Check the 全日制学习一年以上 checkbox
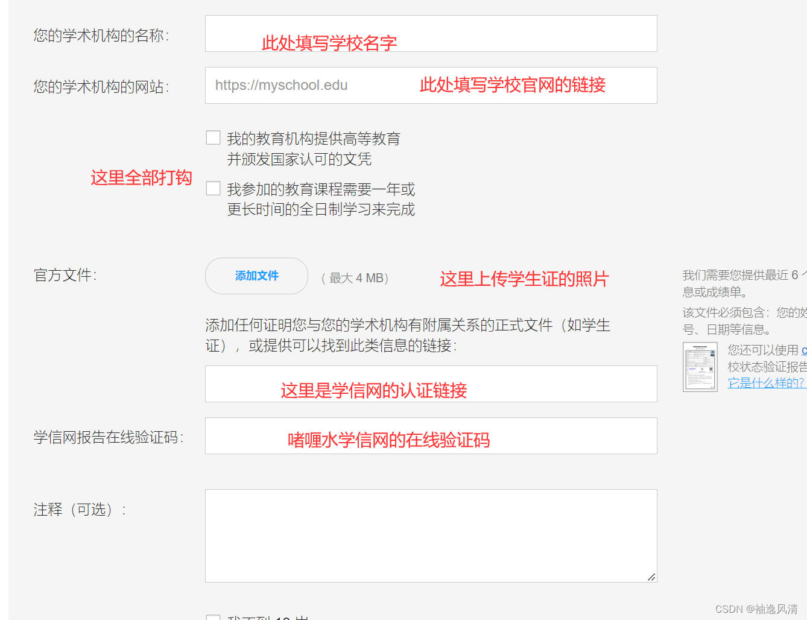The image size is (807, 620). pos(213,188)
